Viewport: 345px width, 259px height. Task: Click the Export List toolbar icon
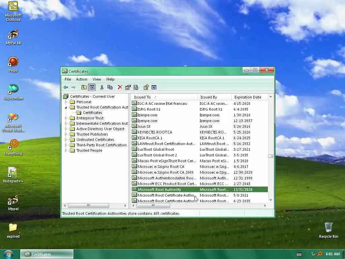click(136, 87)
